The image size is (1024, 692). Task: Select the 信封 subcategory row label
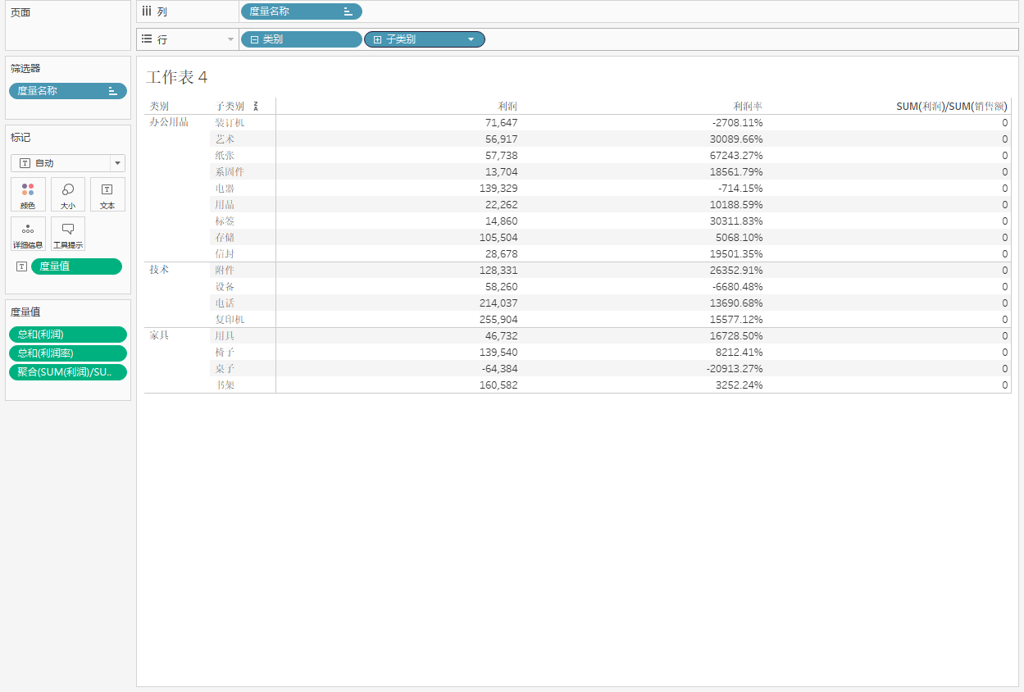[225, 254]
